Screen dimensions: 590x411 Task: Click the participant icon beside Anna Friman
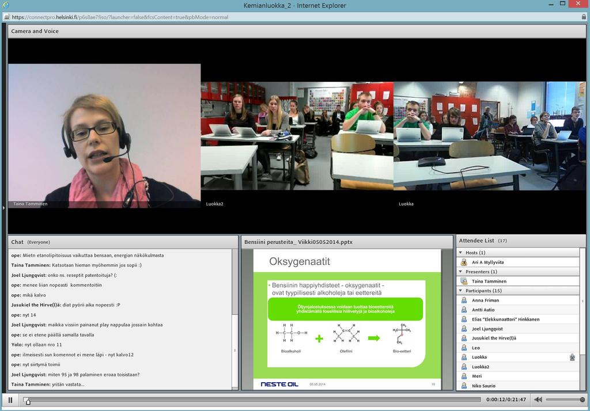click(464, 300)
